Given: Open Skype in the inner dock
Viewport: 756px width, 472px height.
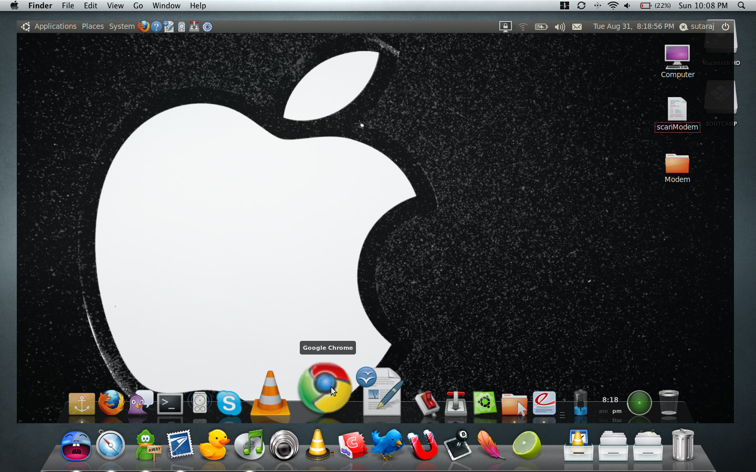Looking at the screenshot, I should tap(229, 403).
